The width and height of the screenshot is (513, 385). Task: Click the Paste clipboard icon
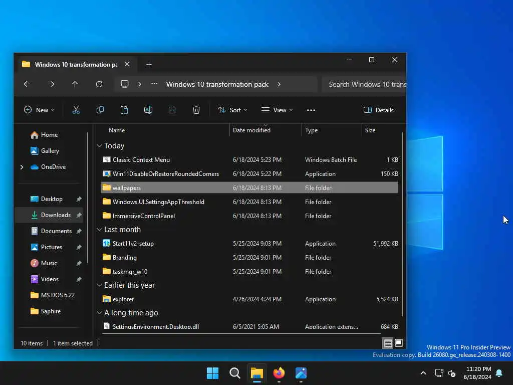pyautogui.click(x=124, y=110)
